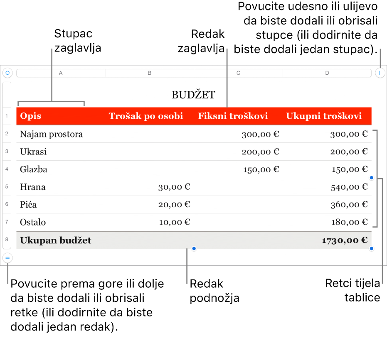Select Ukrasi total 200,00 € in column D
The width and height of the screenshot is (387, 338).
point(327,152)
